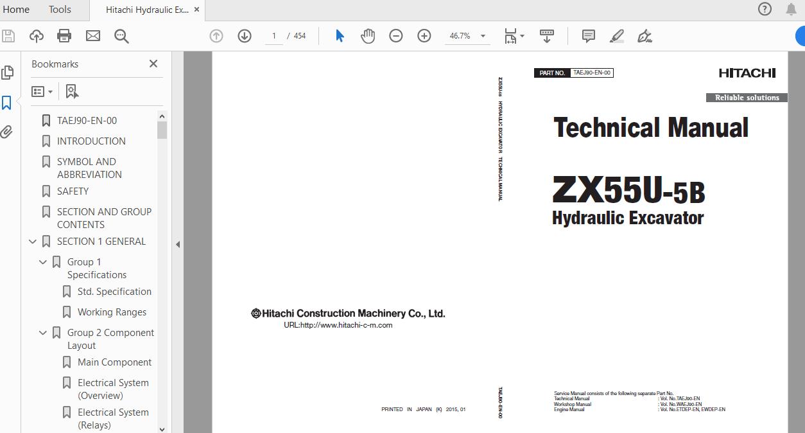Go to next page arrow
Screen dimensions: 805x433
pos(245,36)
